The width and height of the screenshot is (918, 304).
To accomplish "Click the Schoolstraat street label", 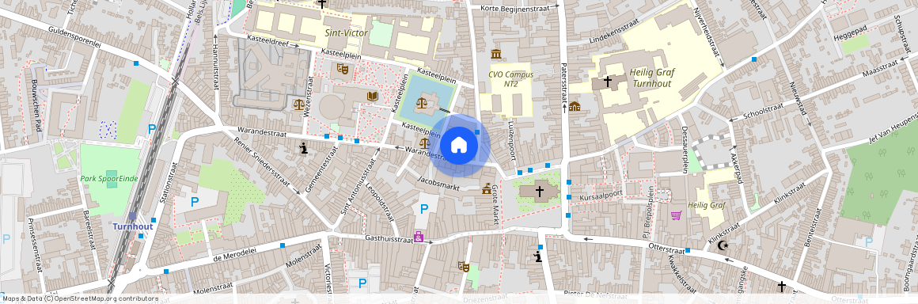I will pyautogui.click(x=763, y=112).
